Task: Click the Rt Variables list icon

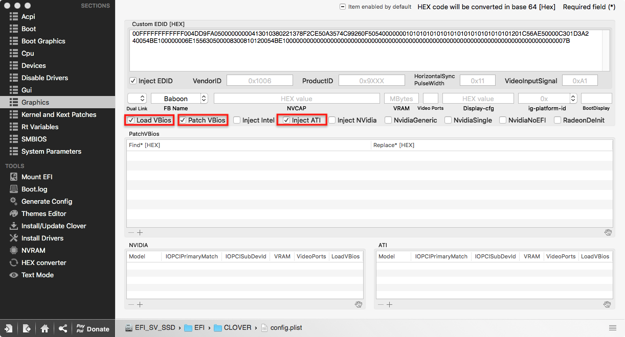Action: pos(13,127)
